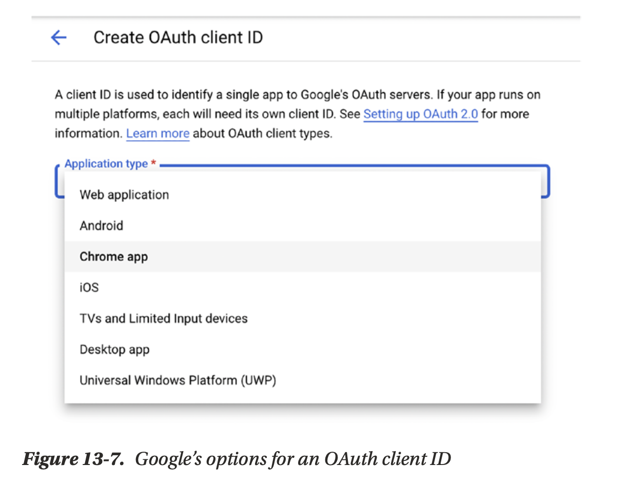
Task: Click the Application type combo box right edge
Action: [545, 182]
